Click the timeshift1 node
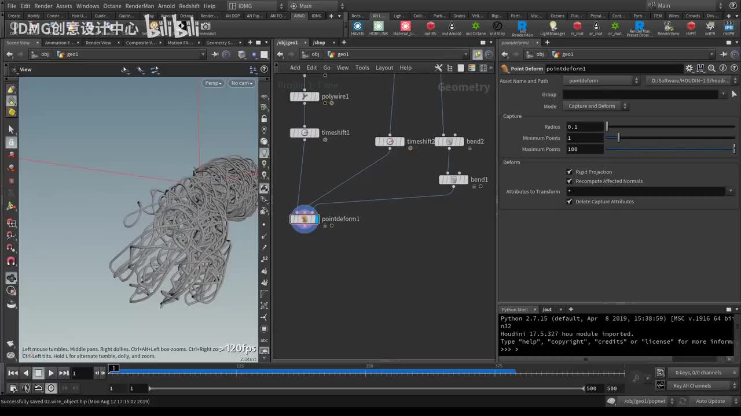Screen dimensions: 741x416 pos(305,133)
